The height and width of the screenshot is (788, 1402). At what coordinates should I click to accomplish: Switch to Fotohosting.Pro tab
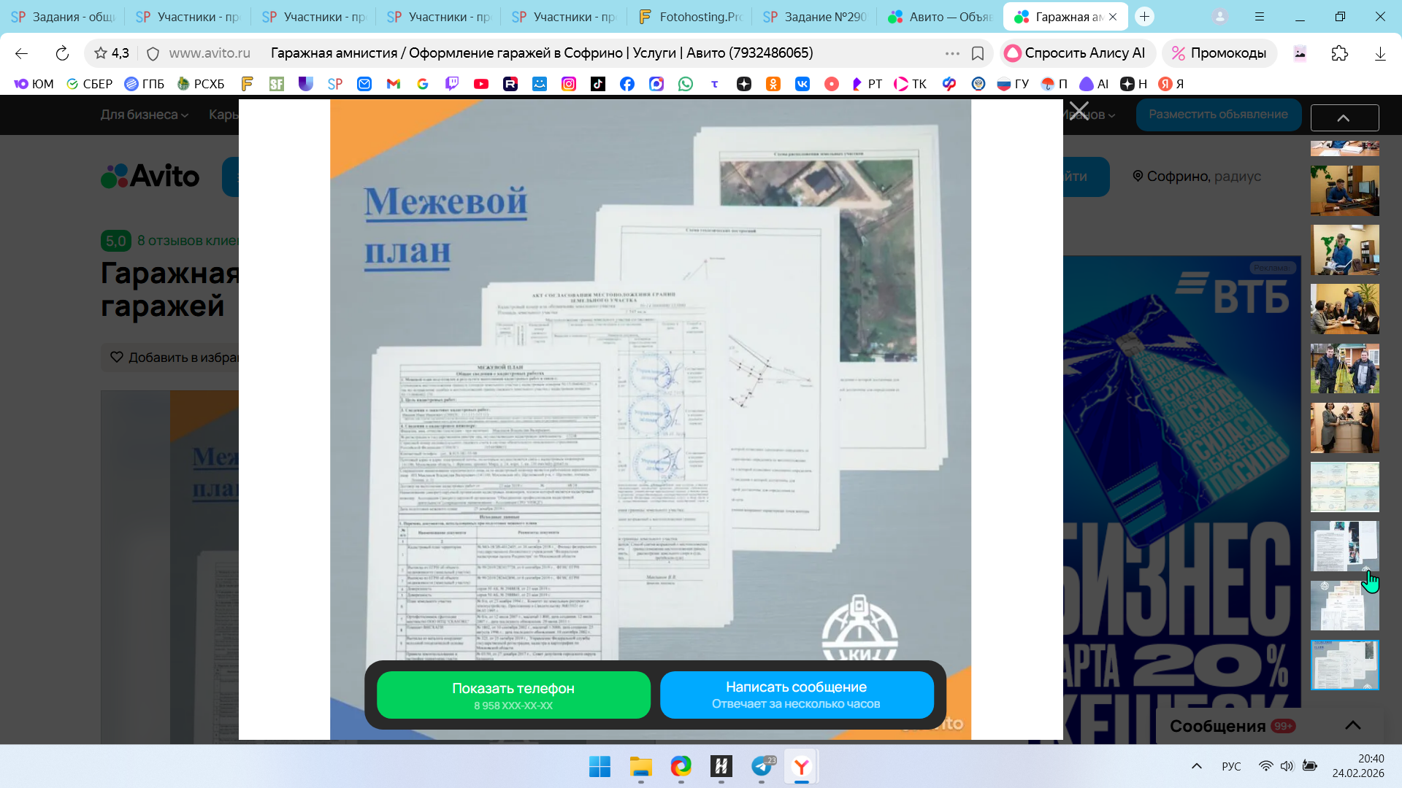pos(689,16)
